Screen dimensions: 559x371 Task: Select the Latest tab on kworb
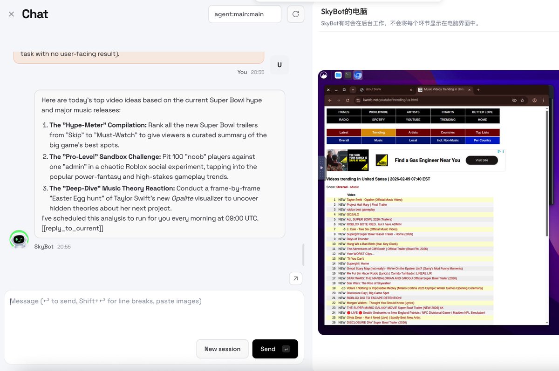344,133
